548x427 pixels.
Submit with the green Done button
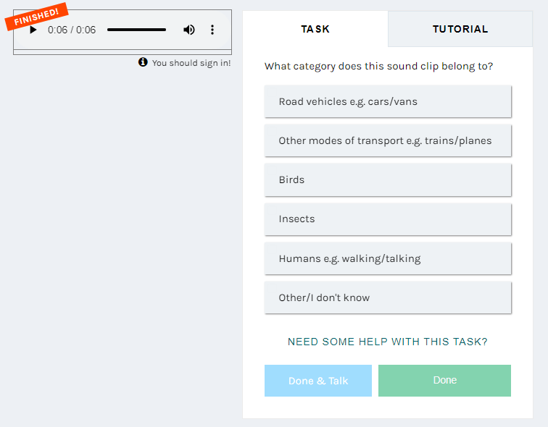tap(444, 381)
